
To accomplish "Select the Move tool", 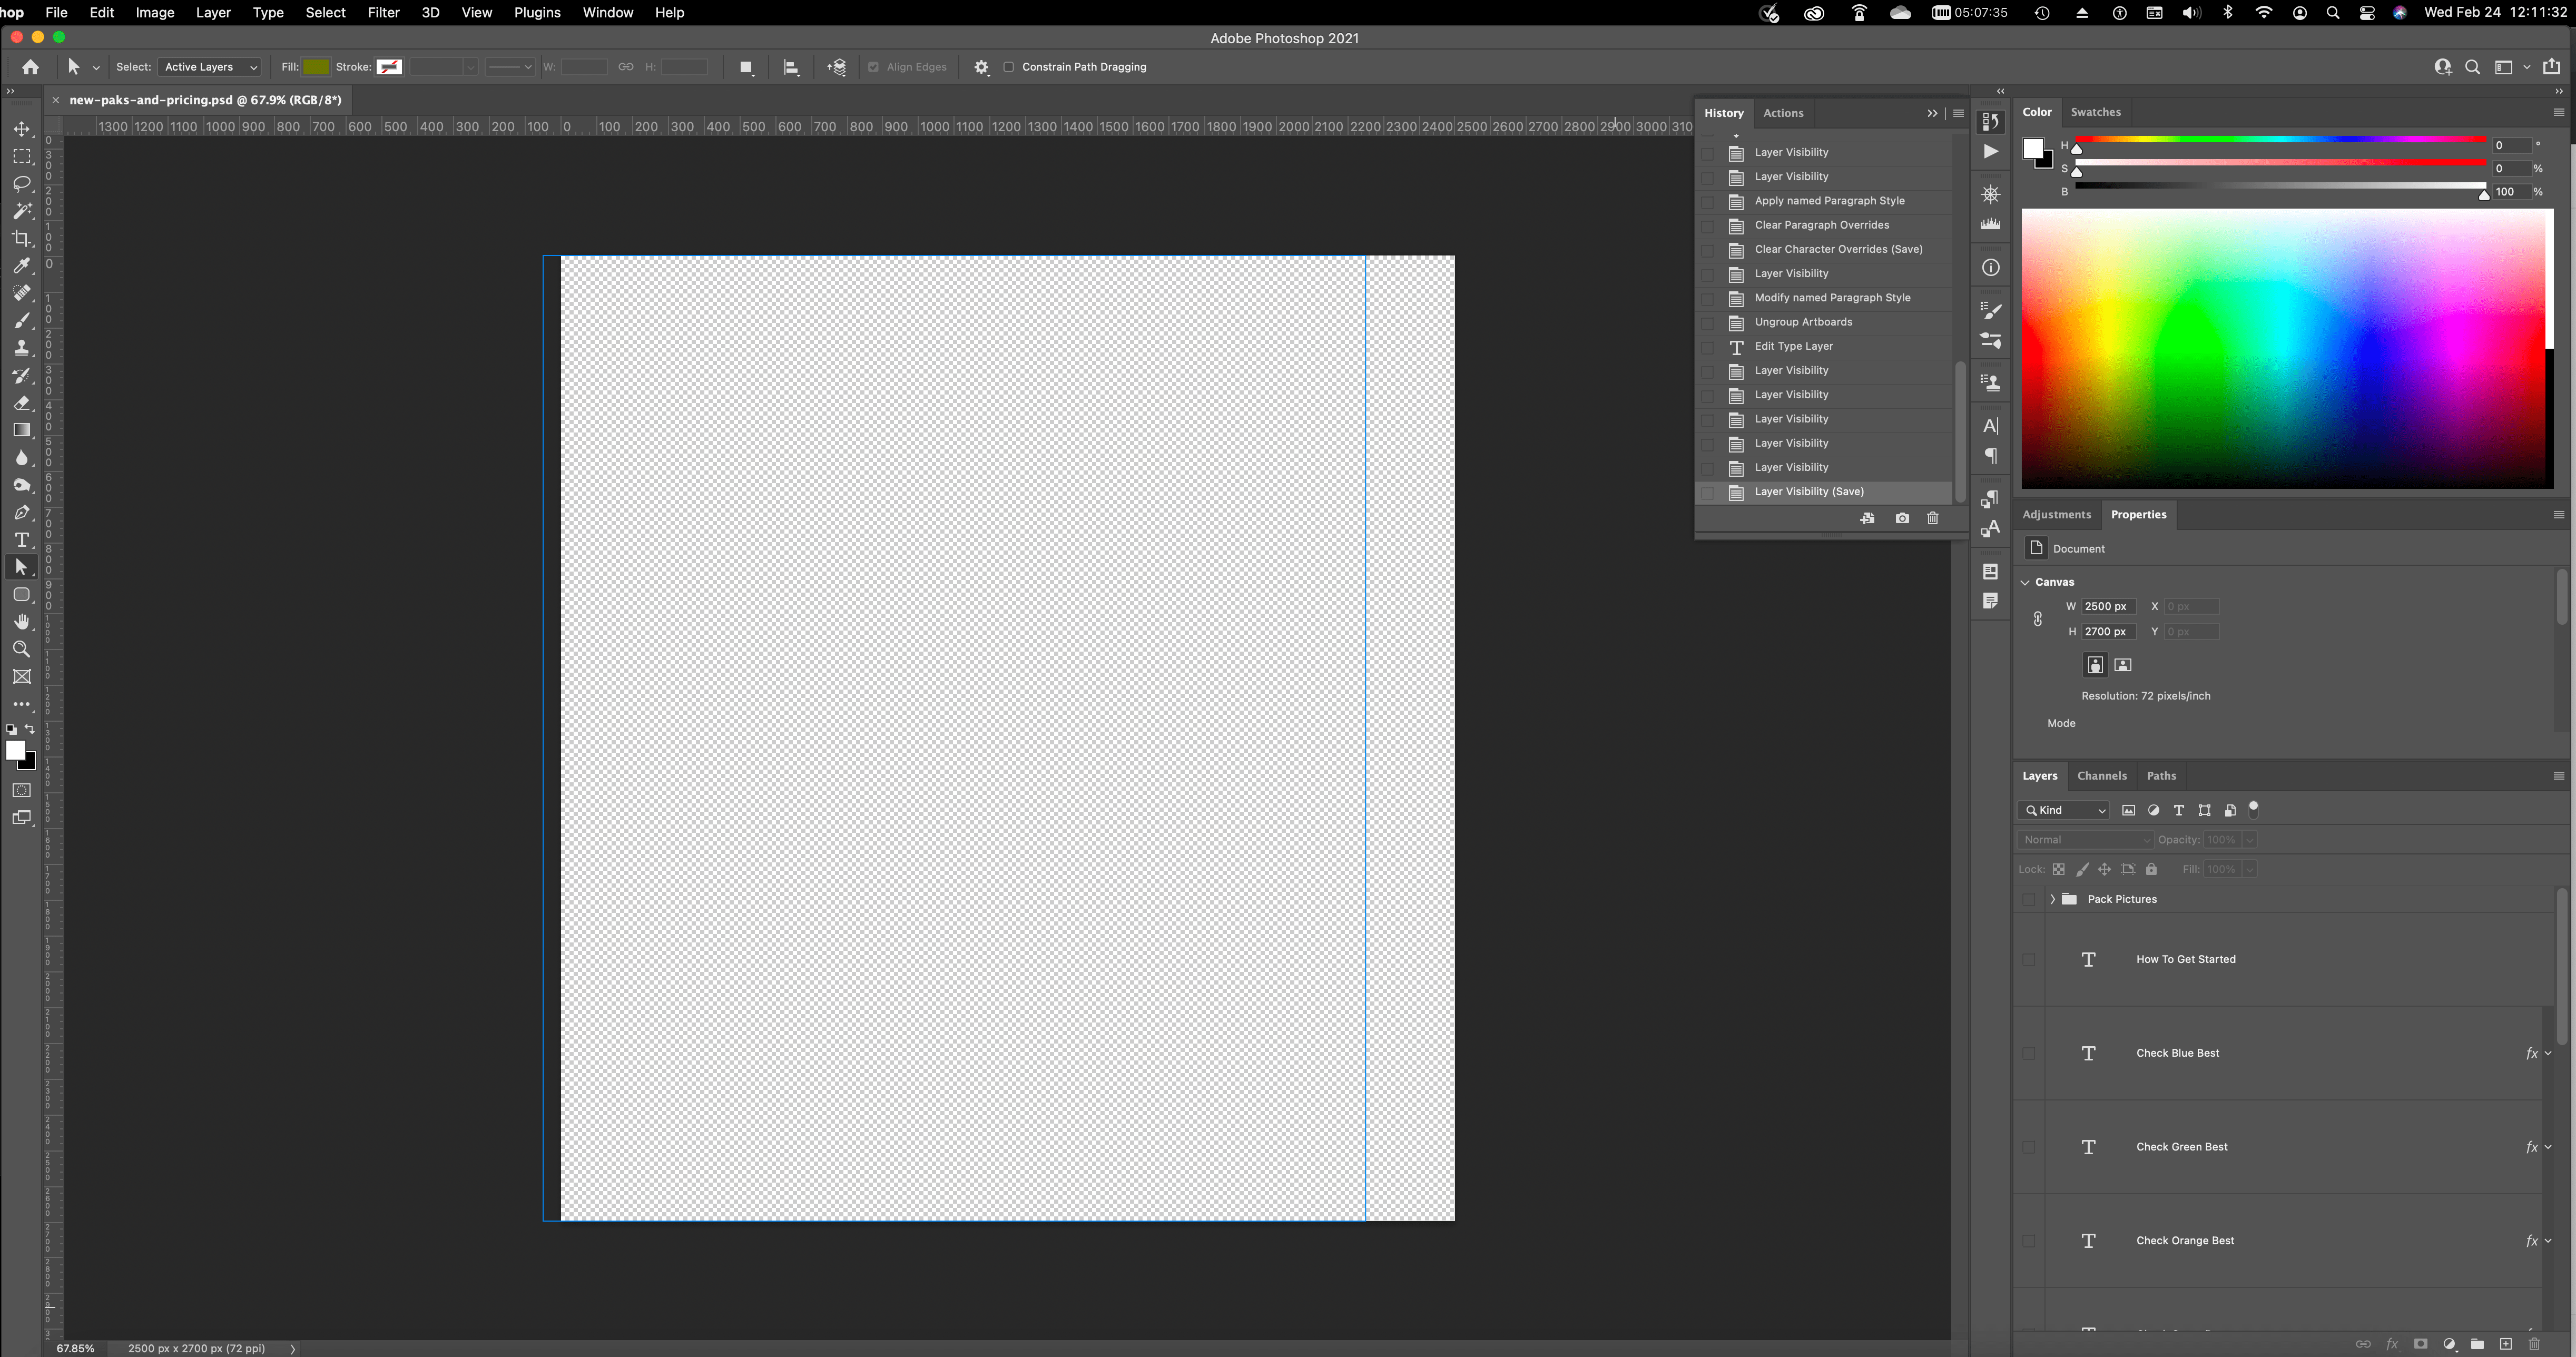I will pos(22,129).
